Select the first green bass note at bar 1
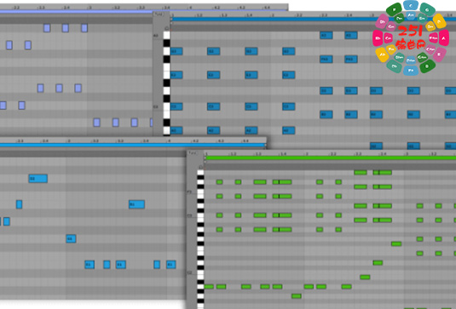This screenshot has height=309, width=456. point(209,287)
